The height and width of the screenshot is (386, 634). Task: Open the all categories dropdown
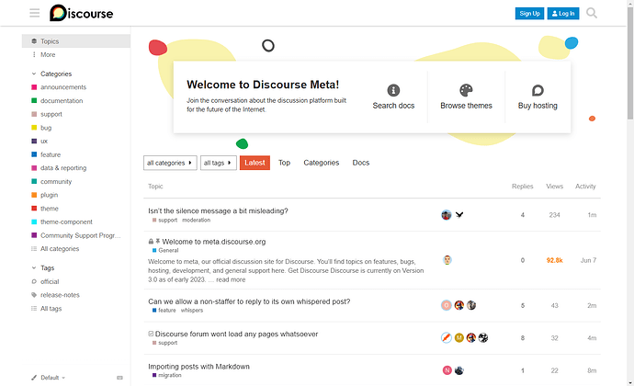point(170,163)
